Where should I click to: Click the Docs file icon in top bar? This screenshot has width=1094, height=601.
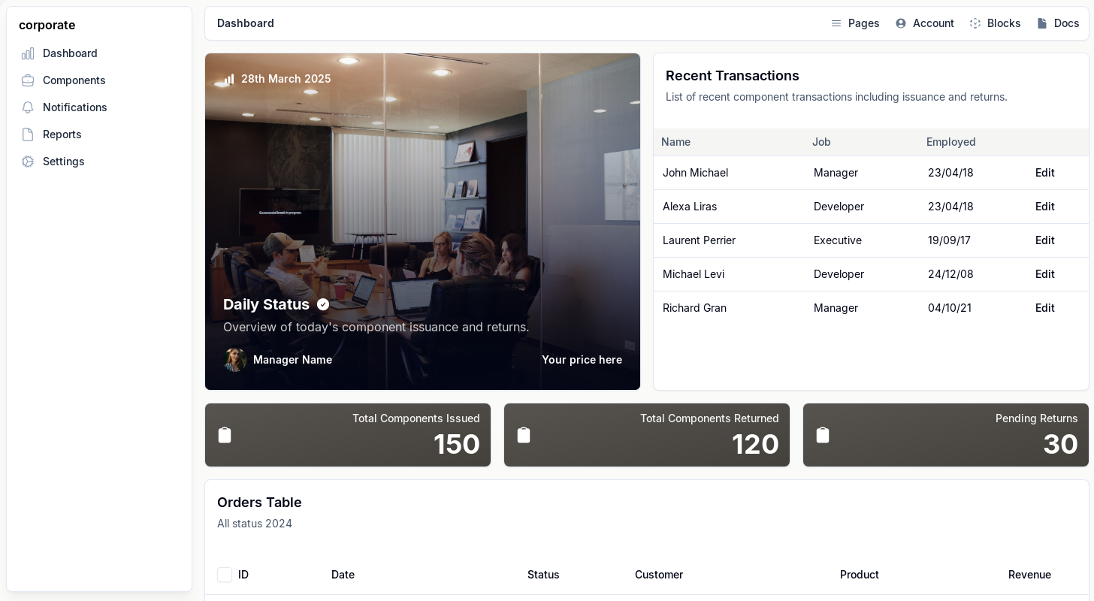tap(1041, 23)
